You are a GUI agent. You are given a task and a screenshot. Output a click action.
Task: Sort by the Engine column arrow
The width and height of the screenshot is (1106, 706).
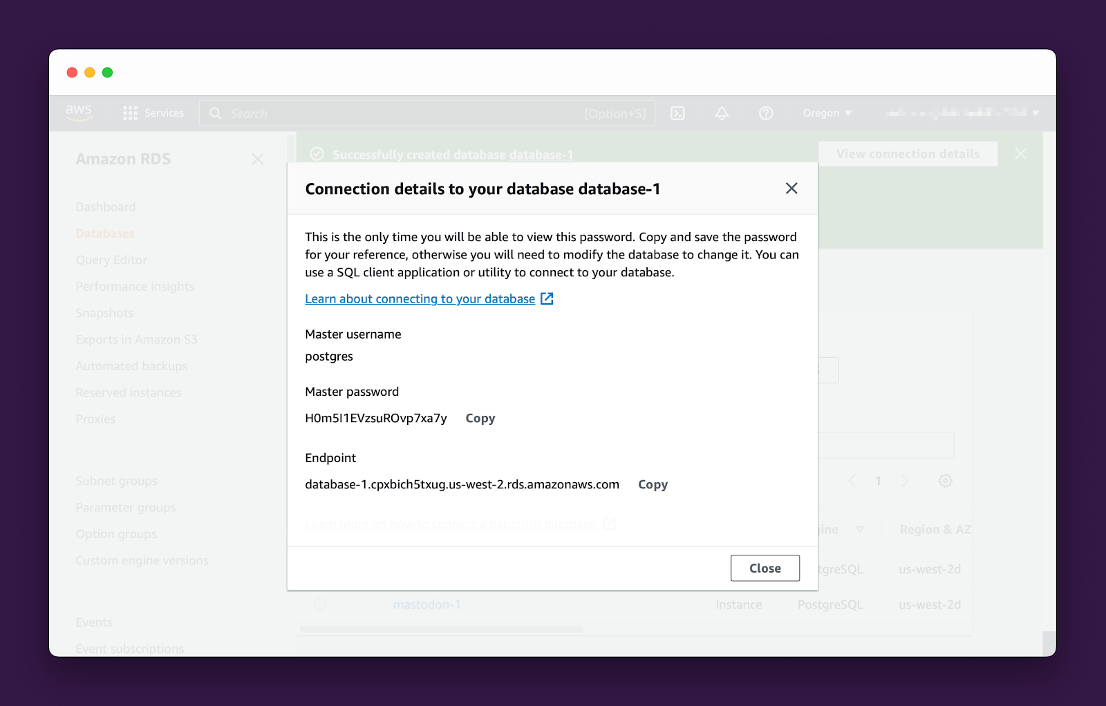(x=859, y=529)
